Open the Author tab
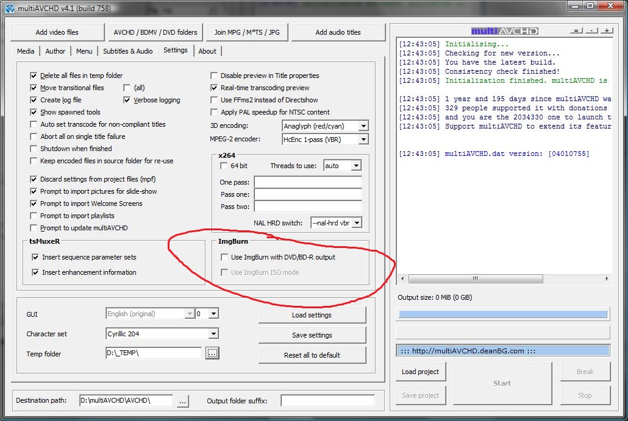Viewport: 628px width, 421px height. point(55,51)
